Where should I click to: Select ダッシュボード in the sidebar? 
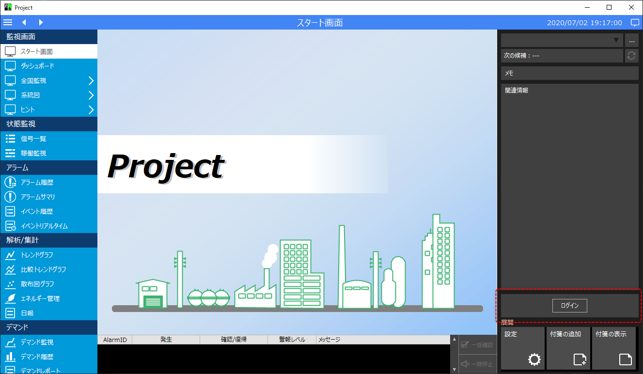click(37, 66)
